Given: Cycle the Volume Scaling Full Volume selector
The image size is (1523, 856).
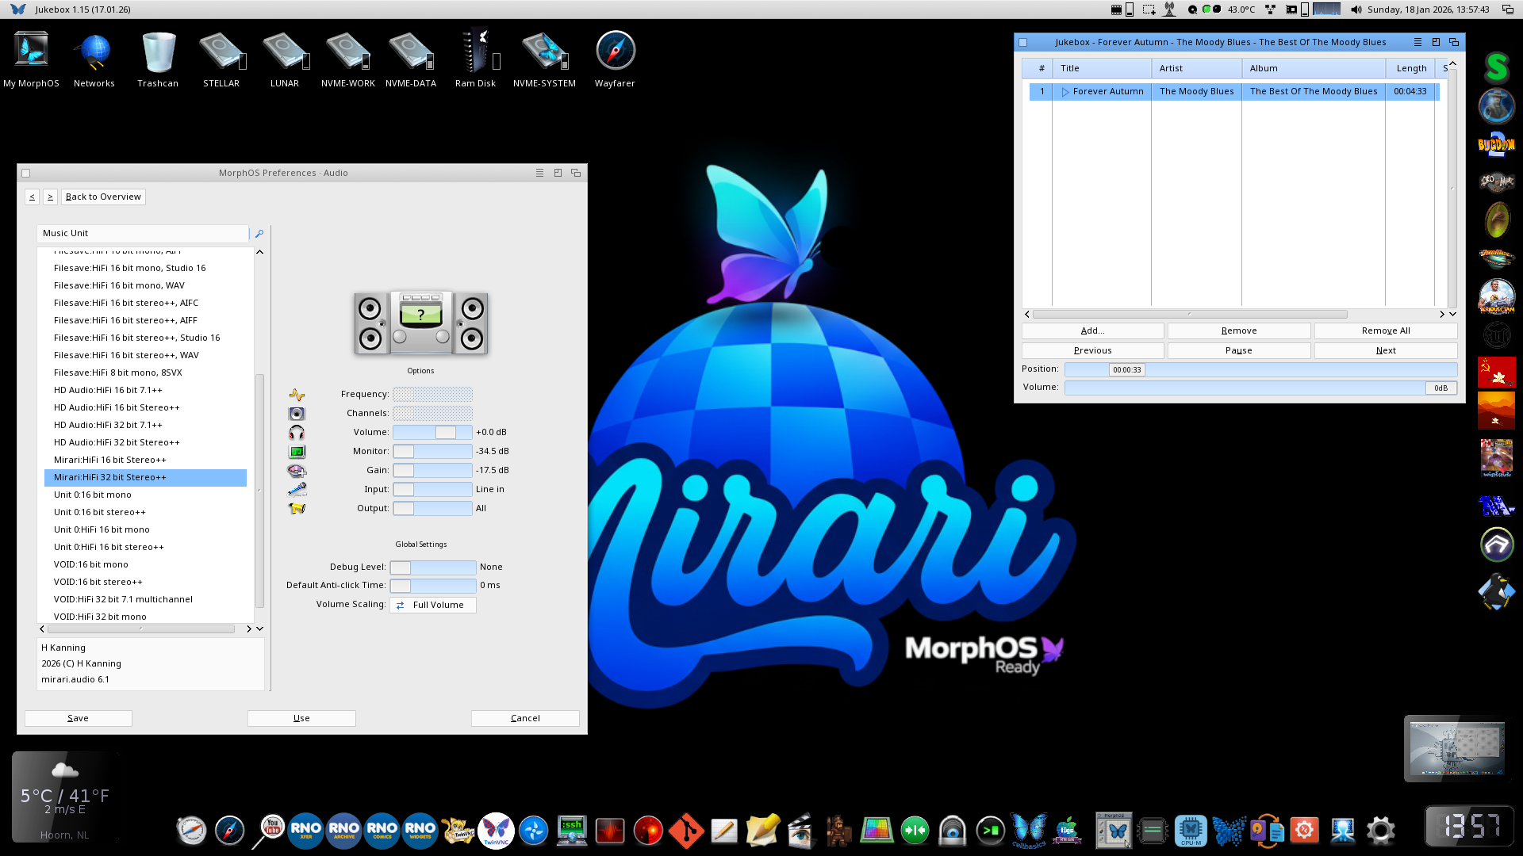Looking at the screenshot, I should point(433,605).
